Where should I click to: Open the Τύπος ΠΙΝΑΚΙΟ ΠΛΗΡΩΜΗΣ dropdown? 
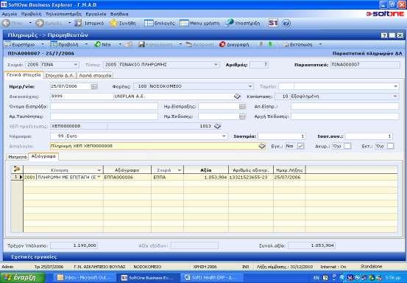216,64
